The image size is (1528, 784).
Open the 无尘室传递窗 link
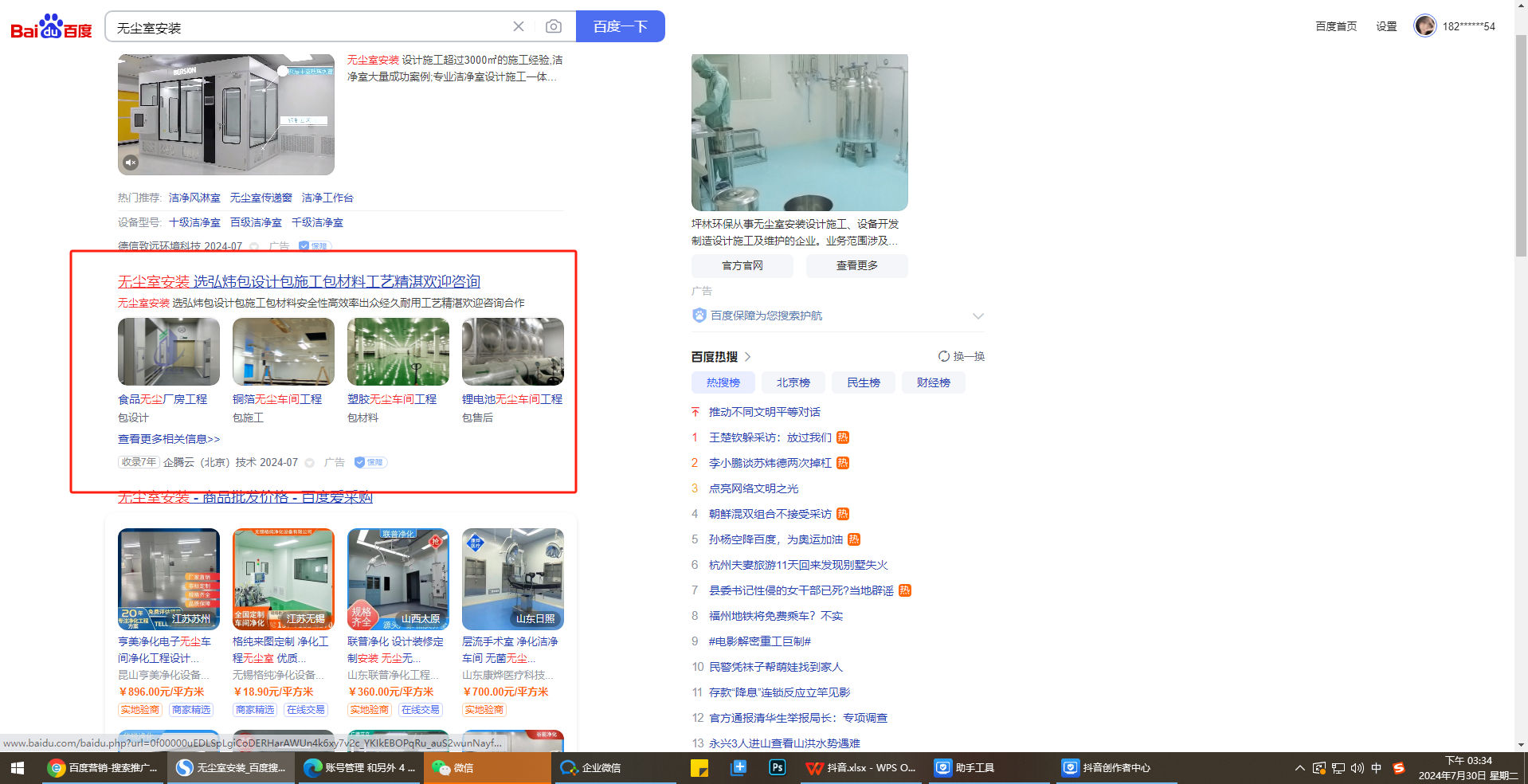point(261,198)
